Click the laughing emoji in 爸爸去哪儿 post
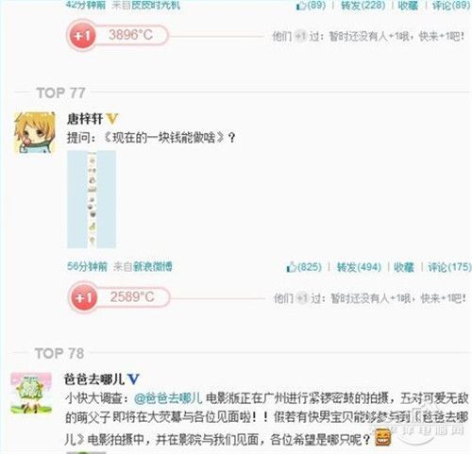Viewport: 472px width, 454px height. point(382,438)
